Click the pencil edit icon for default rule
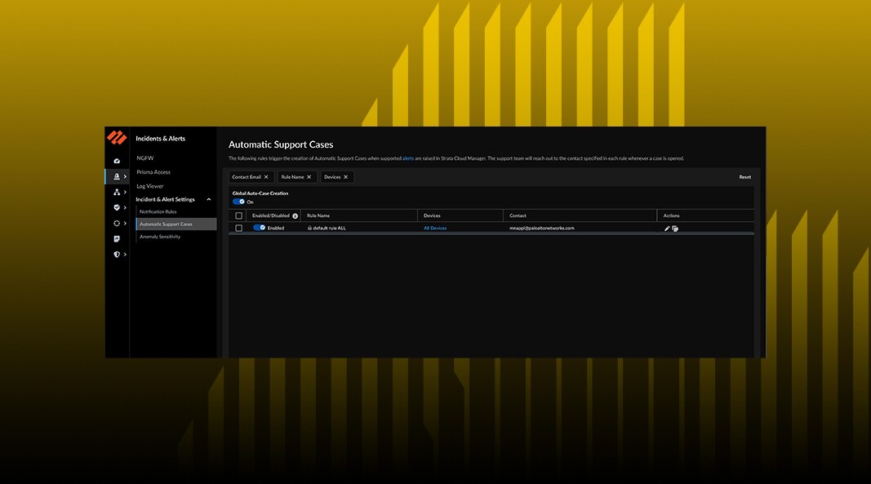 [x=667, y=229]
